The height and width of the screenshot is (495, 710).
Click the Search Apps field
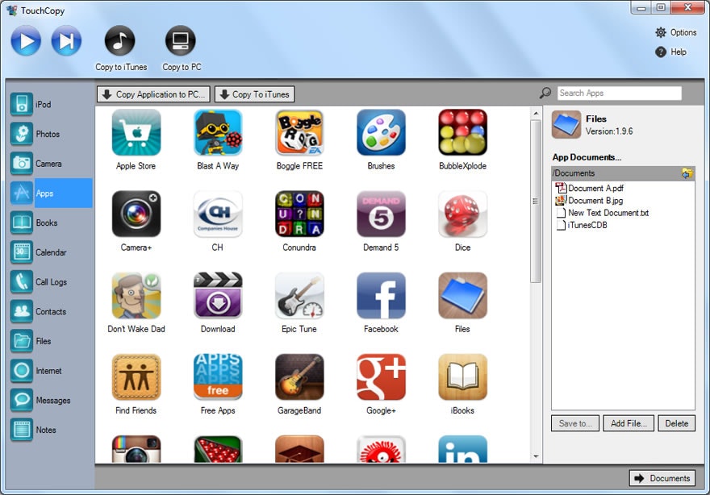pyautogui.click(x=620, y=94)
